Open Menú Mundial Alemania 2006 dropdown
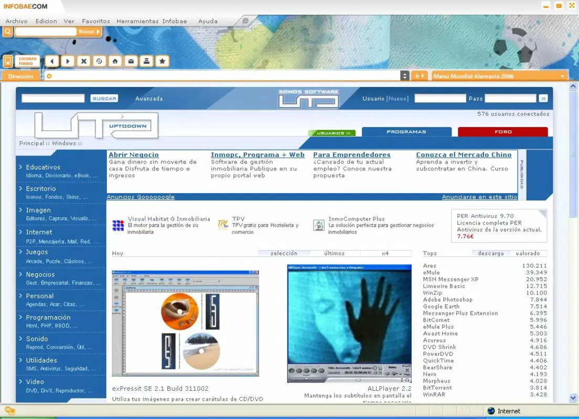 (x=499, y=76)
